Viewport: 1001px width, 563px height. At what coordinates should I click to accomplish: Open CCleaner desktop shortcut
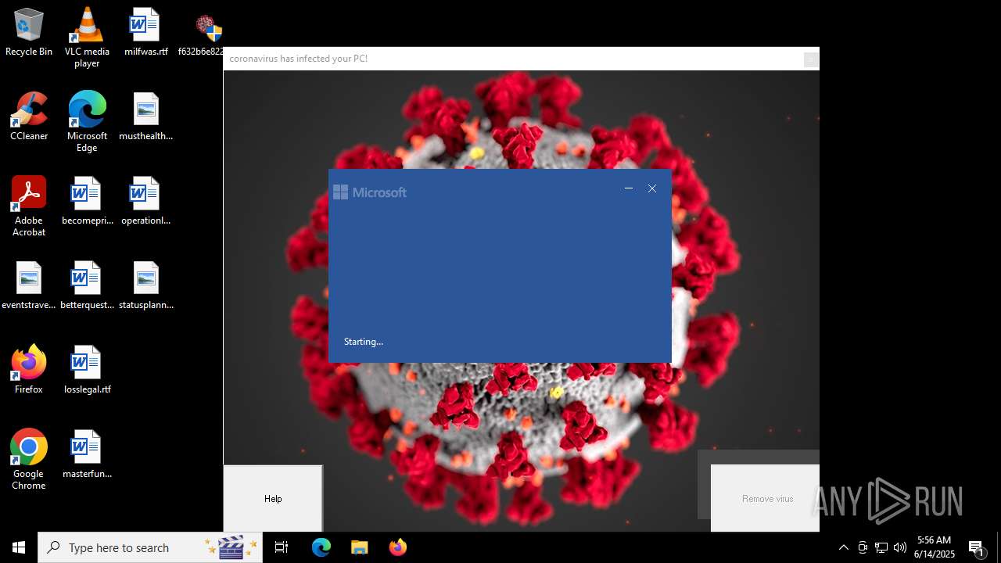click(x=29, y=117)
